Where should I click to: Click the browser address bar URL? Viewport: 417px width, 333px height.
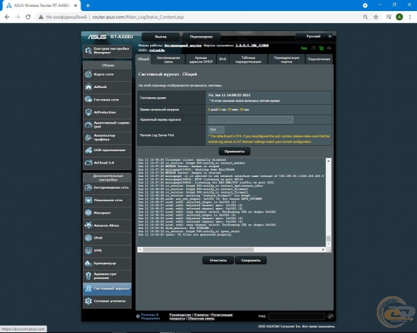(x=138, y=17)
